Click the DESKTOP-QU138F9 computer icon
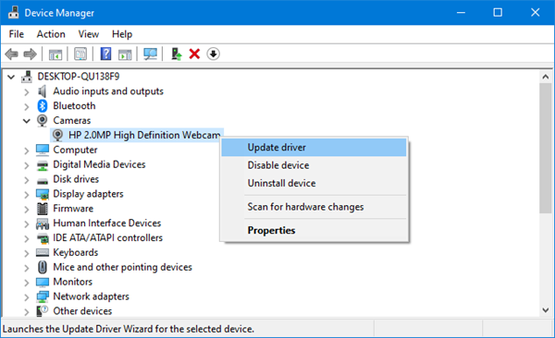Viewport: 555px width, 338px height. tap(27, 77)
